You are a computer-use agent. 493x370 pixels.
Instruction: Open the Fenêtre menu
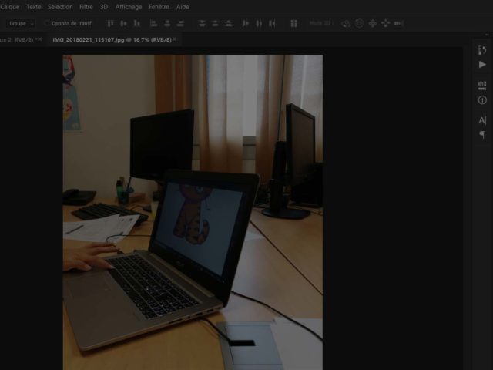159,6
